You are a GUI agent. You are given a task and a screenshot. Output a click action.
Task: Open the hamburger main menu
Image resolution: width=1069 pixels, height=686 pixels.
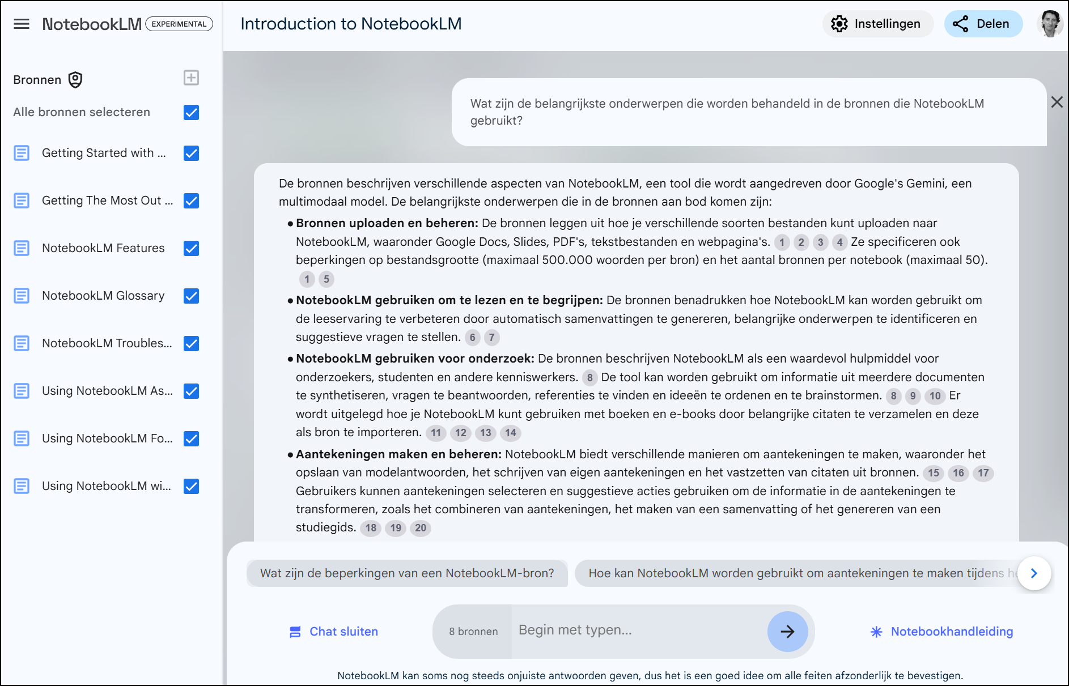pos(22,24)
